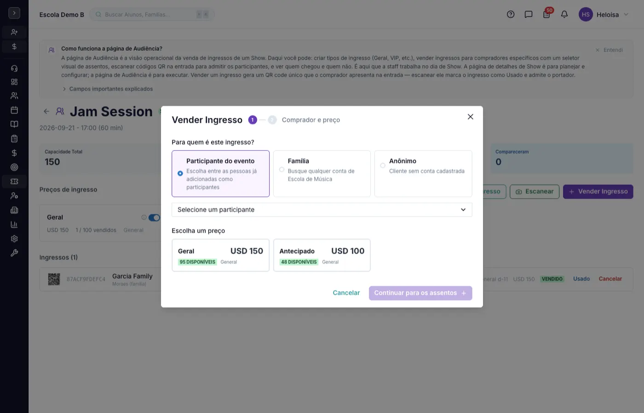The image size is (644, 413).
Task: Select the Anônimo radio option
Action: pos(383,166)
